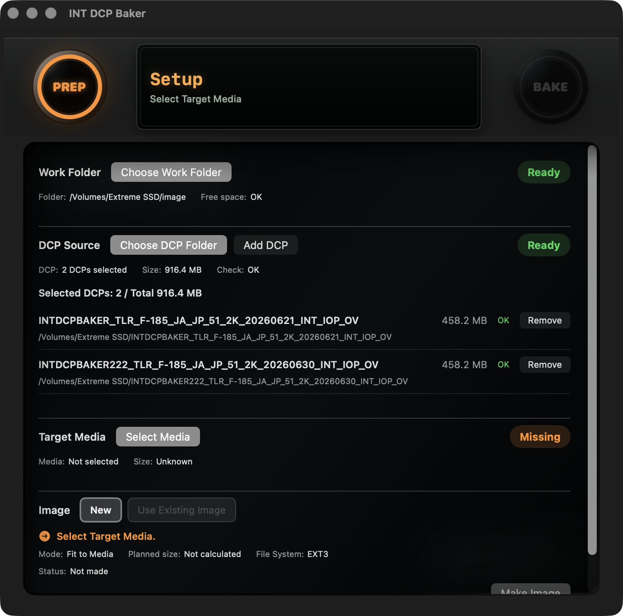The width and height of the screenshot is (623, 616).
Task: Select the New image mode
Action: click(x=101, y=510)
